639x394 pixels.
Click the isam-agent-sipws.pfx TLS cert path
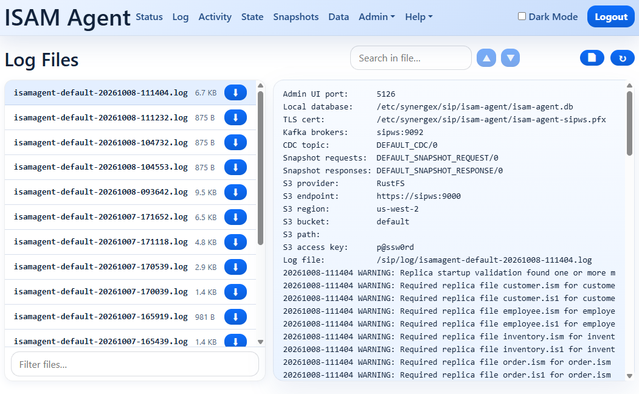(x=491, y=119)
